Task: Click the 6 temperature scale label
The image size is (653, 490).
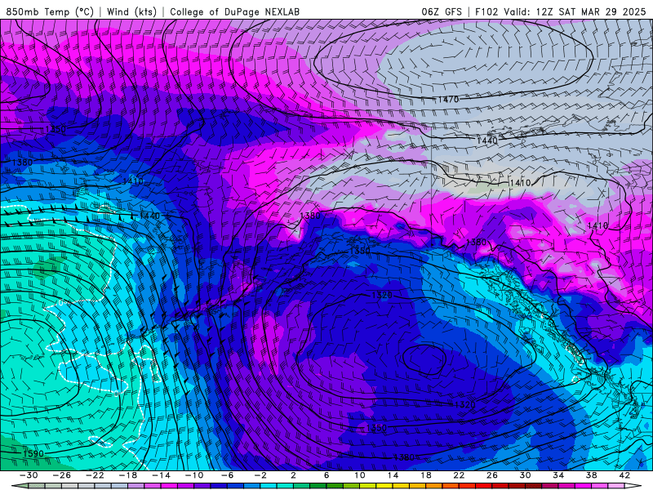Action: pos(326,475)
